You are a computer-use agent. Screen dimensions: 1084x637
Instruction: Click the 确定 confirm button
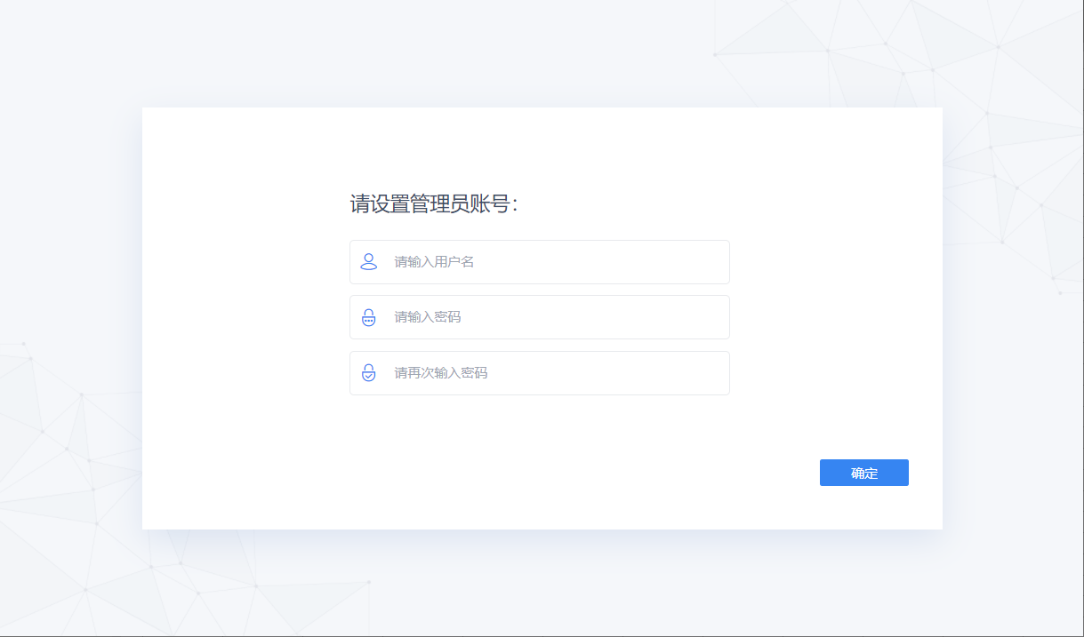[864, 473]
